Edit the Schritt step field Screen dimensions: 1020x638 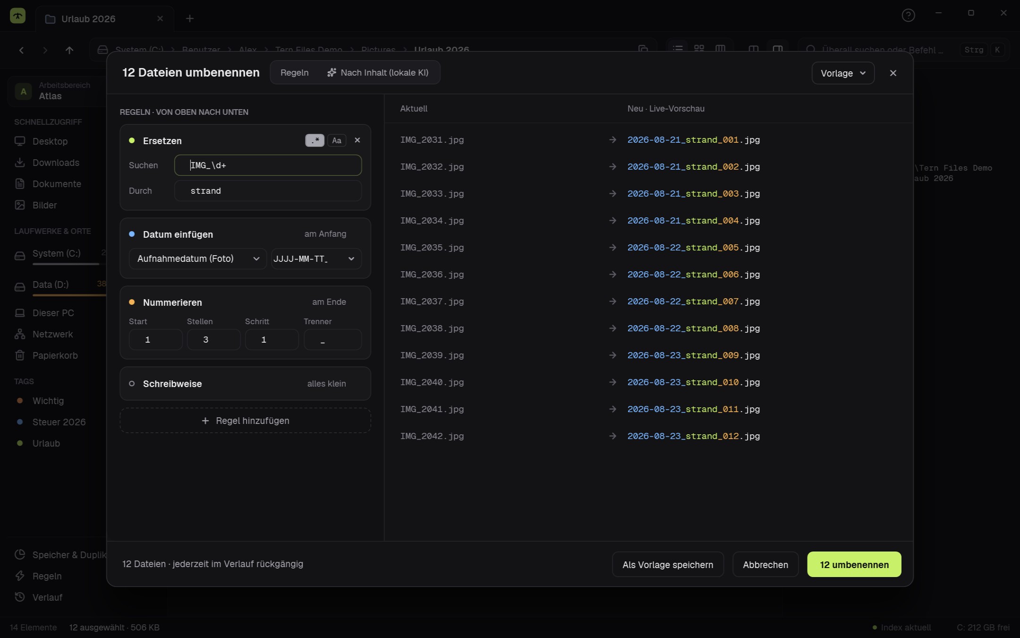click(x=272, y=340)
